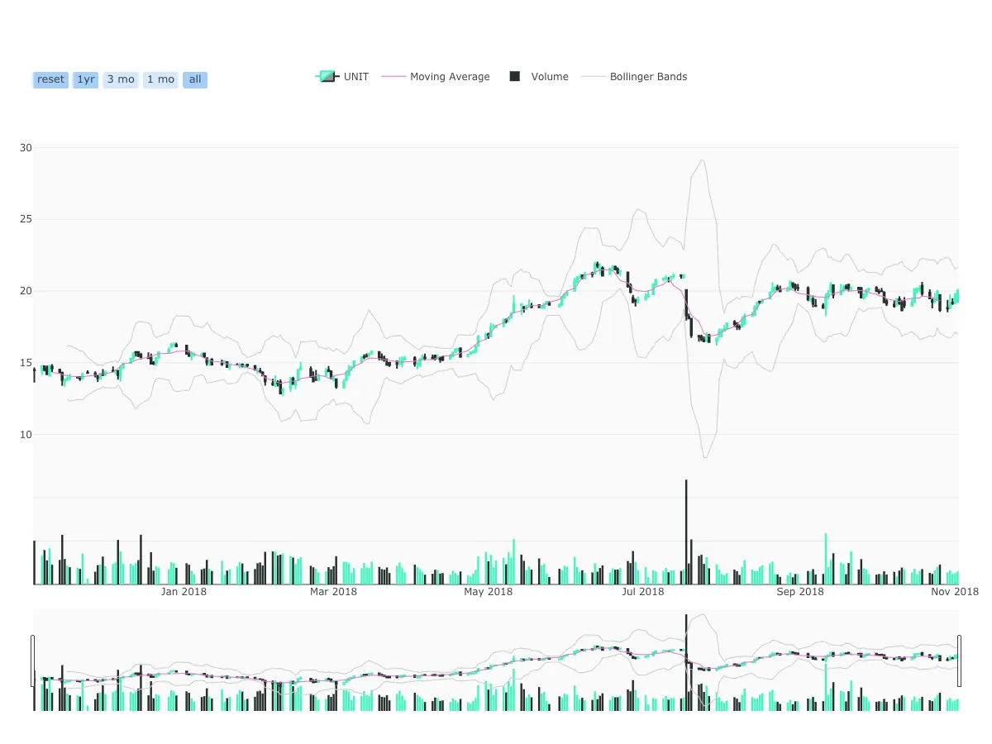Click the tallest volume bar in the main chart
This screenshot has width=992, height=744.
[x=686, y=532]
